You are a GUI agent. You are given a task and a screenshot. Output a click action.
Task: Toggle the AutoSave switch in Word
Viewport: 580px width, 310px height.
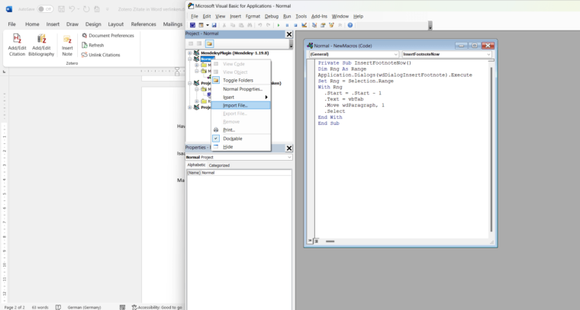(45, 9)
